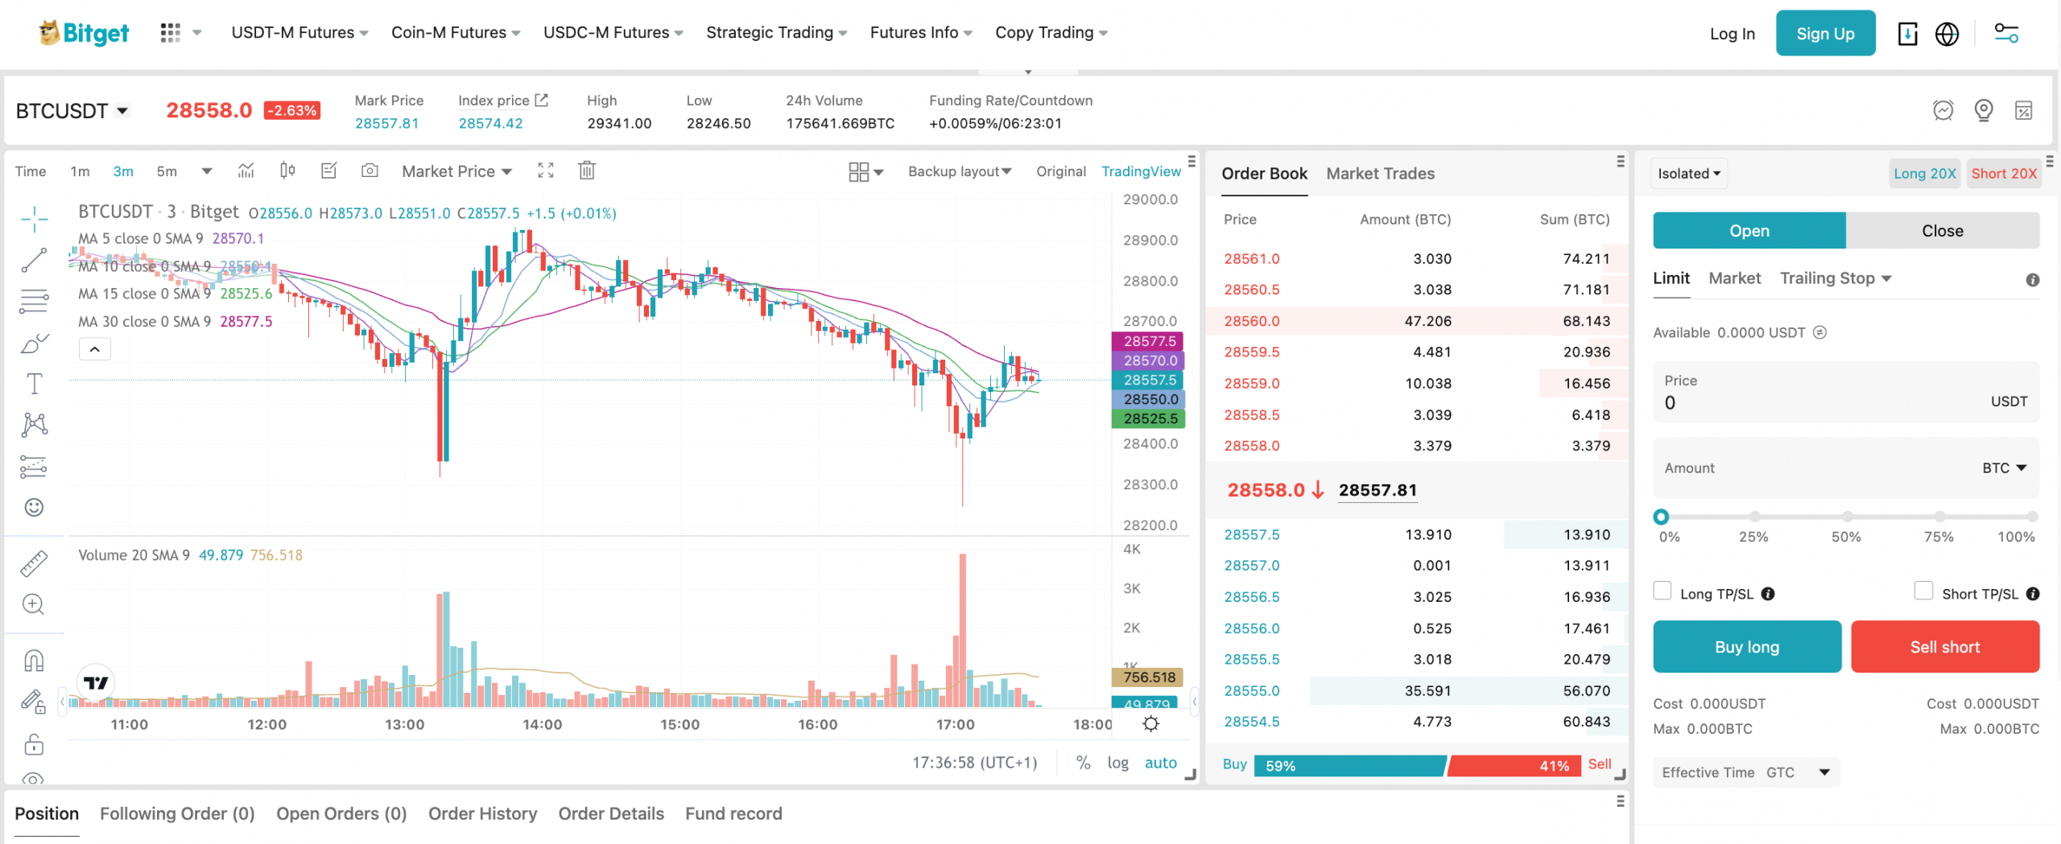The height and width of the screenshot is (844, 2061).
Task: Click the amount slider handle at 0%
Action: 1661,517
